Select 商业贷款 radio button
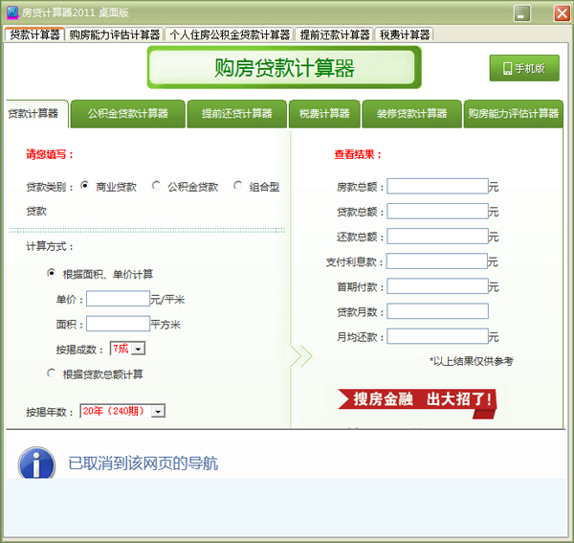This screenshot has height=543, width=574. click(x=85, y=186)
